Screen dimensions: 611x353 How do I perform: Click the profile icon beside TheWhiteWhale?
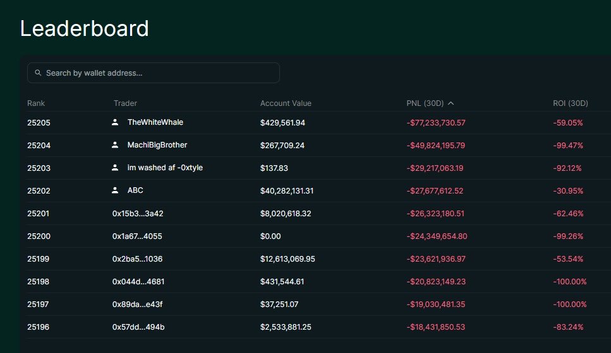(115, 122)
